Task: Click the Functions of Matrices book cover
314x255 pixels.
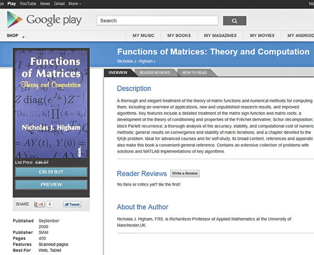Action: pyautogui.click(x=51, y=105)
